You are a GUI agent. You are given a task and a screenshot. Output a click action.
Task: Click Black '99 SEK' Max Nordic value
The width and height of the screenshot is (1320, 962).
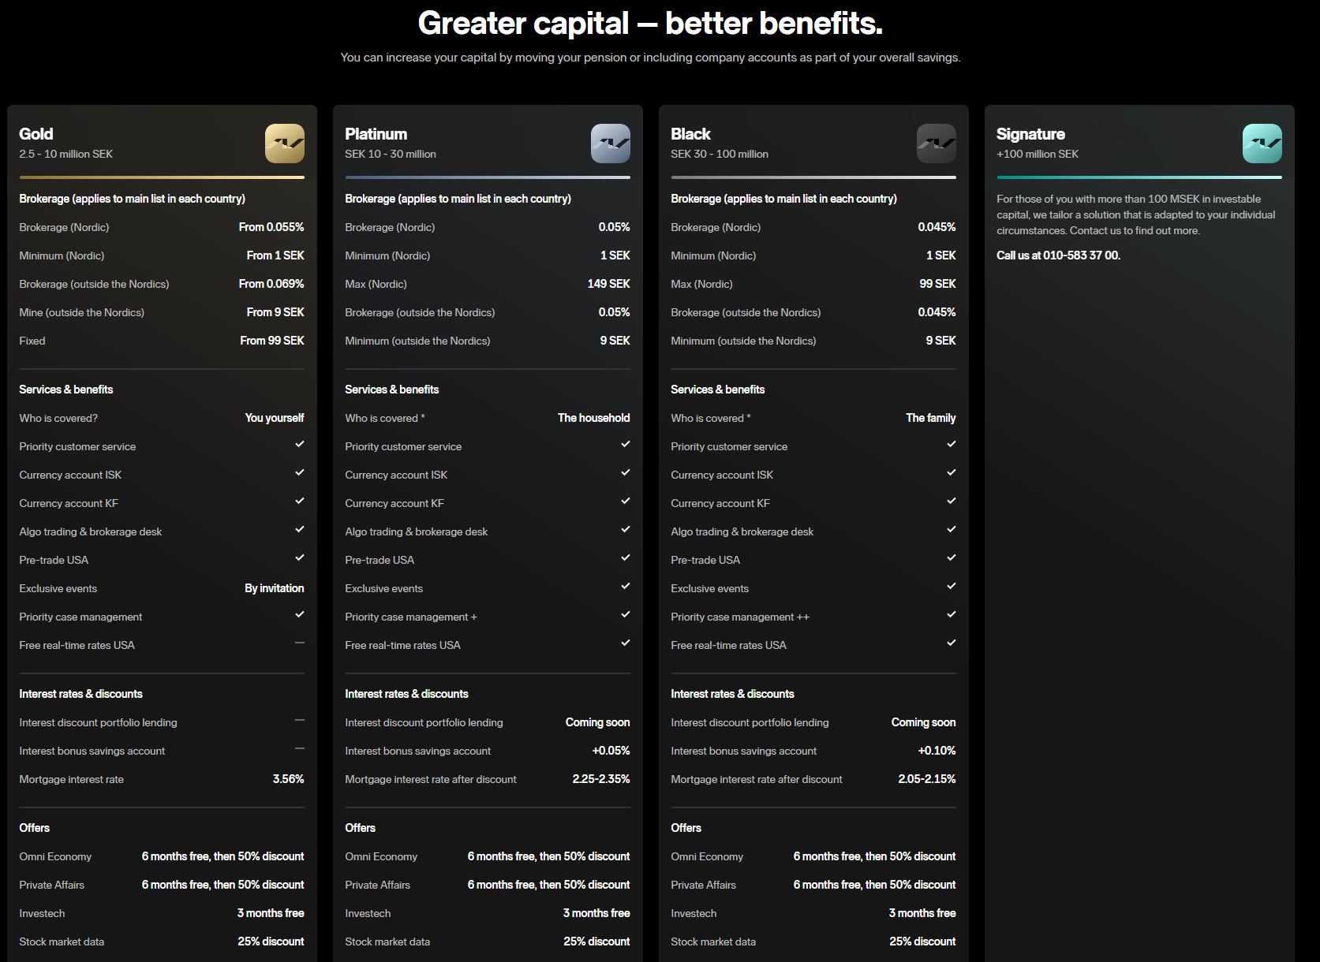tap(938, 284)
